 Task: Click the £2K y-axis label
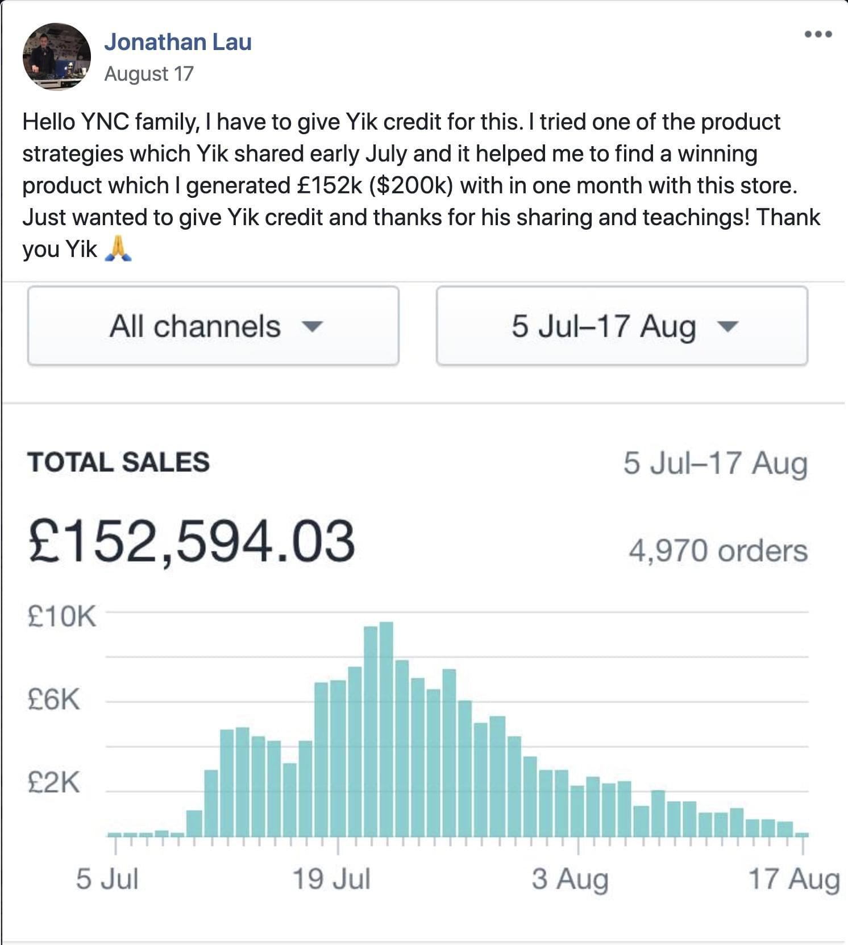pyautogui.click(x=54, y=783)
